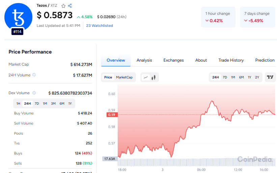Select 1H Dex Volume period

[x=18, y=104]
